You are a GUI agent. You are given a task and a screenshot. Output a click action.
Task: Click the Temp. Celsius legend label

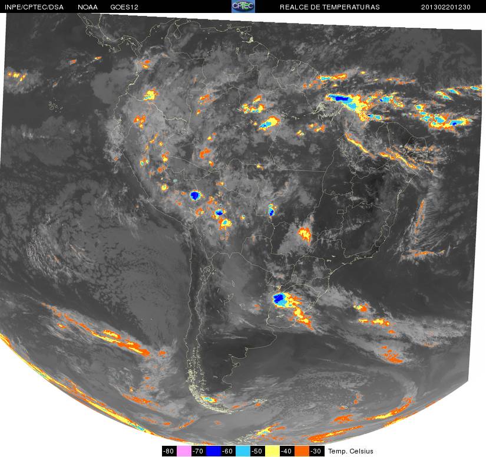click(351, 451)
